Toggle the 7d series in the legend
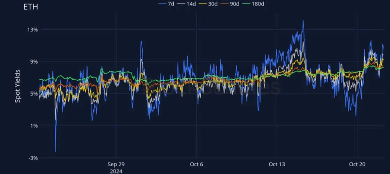390x174 pixels. pyautogui.click(x=166, y=3)
